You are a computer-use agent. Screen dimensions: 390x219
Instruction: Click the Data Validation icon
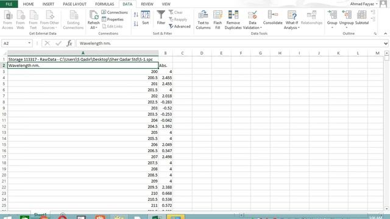pyautogui.click(x=252, y=15)
